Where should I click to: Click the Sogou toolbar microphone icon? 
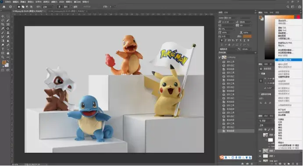click(236, 158)
